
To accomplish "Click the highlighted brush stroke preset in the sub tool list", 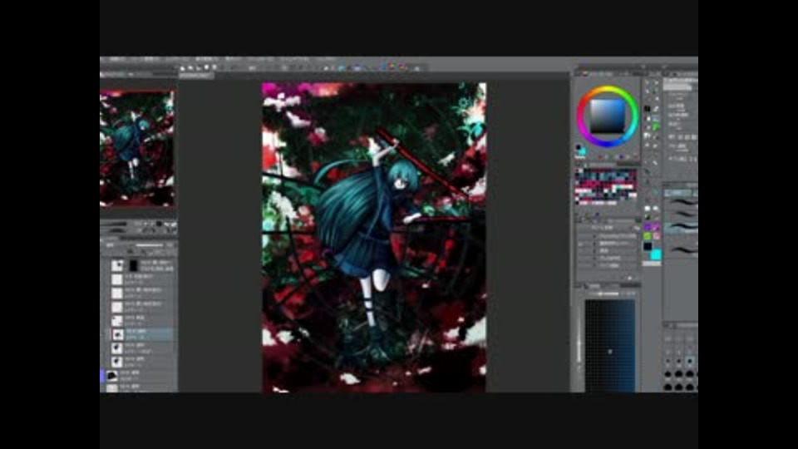I will click(681, 228).
